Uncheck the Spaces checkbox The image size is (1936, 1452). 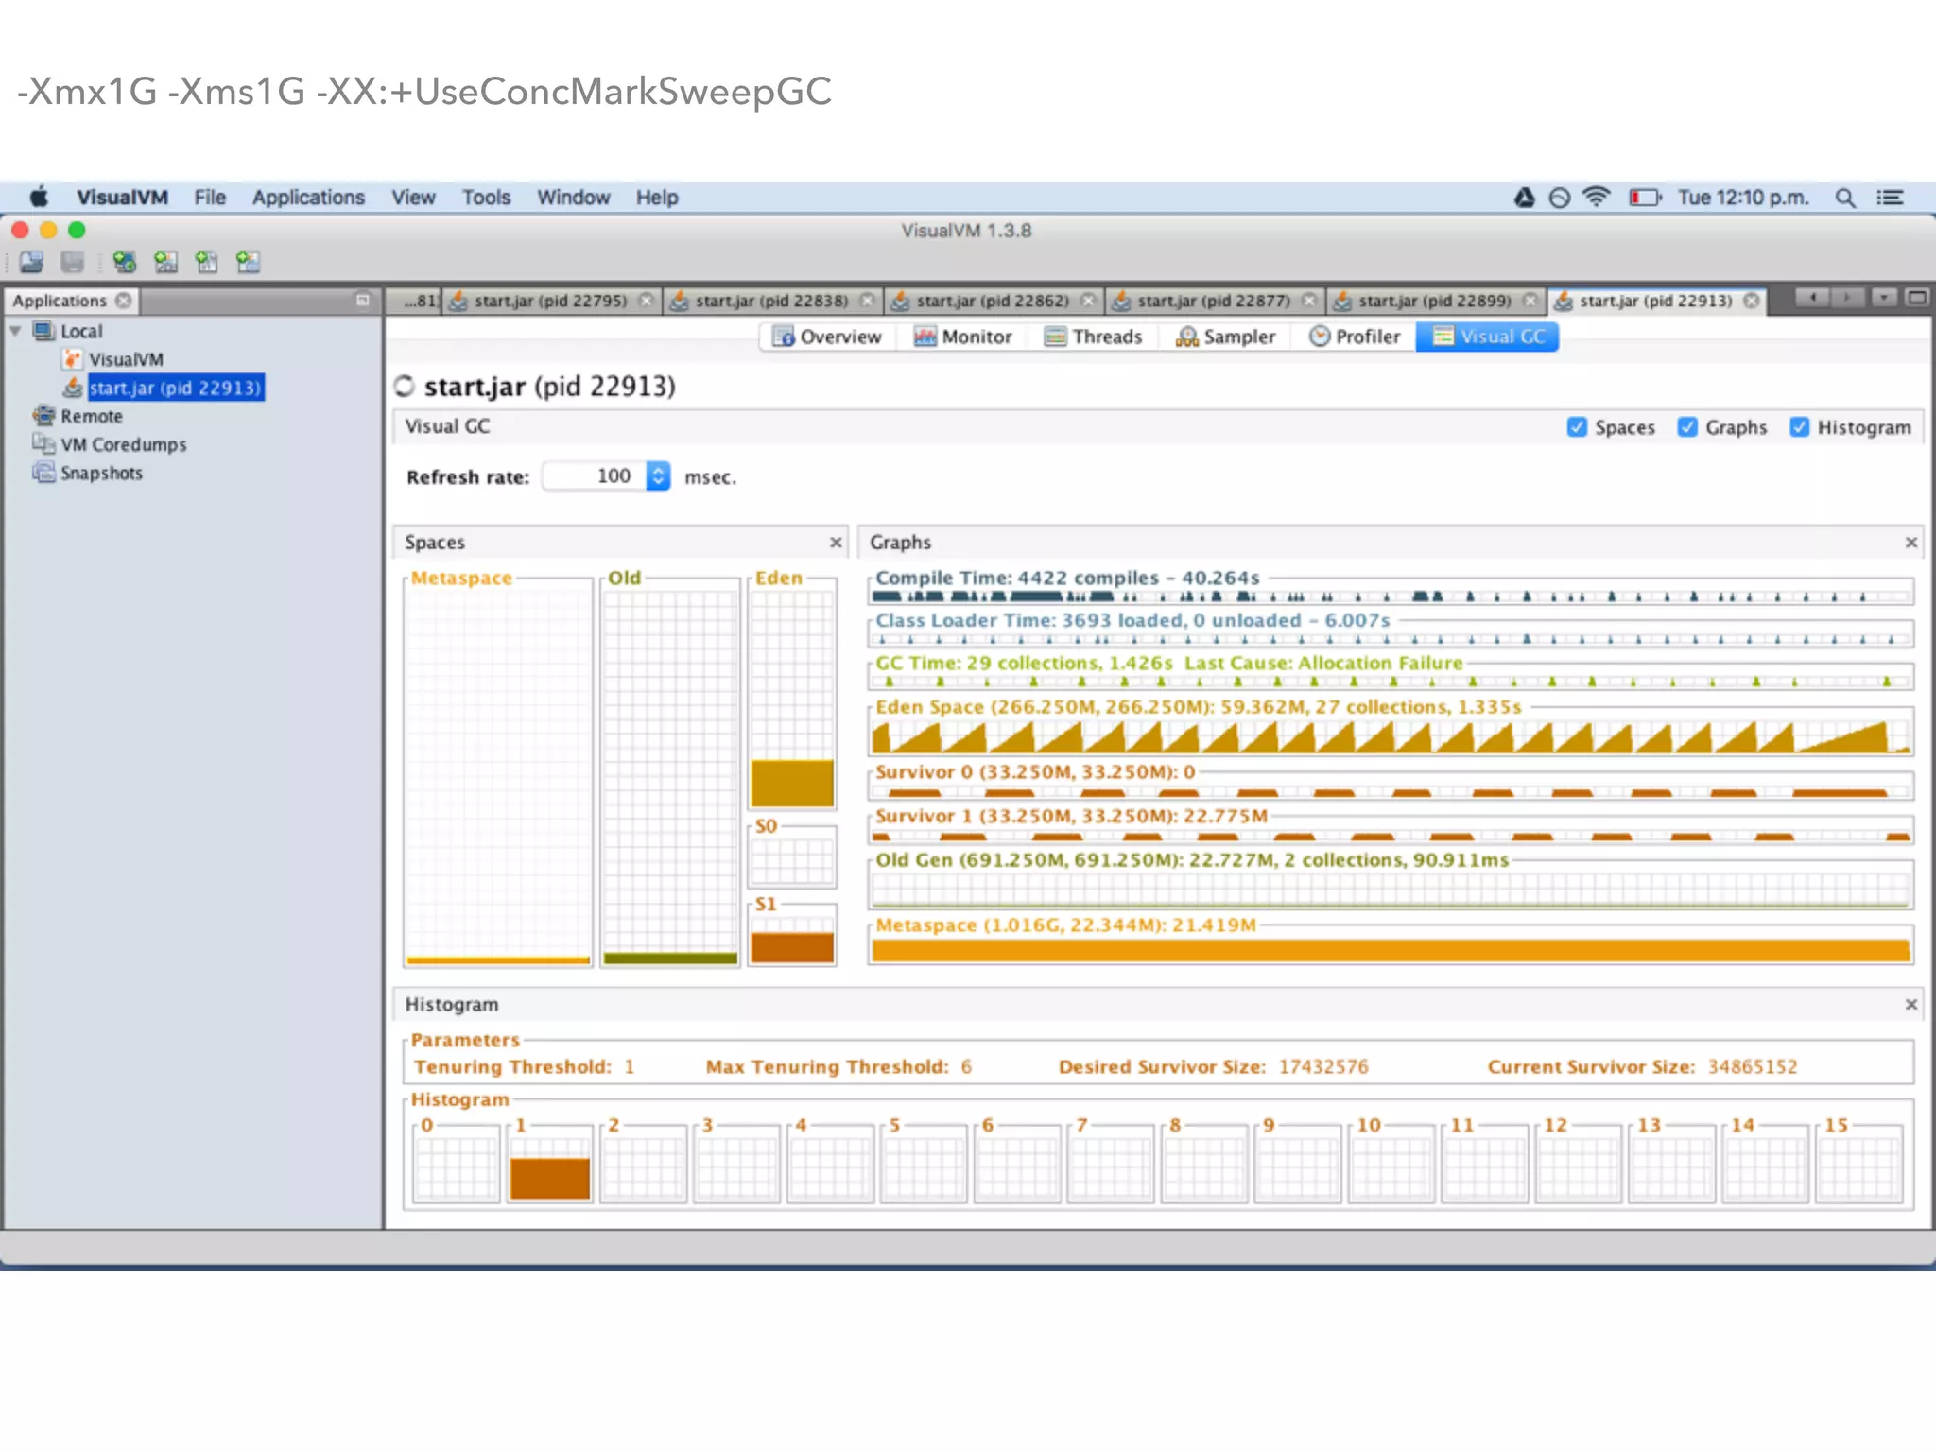pos(1577,427)
